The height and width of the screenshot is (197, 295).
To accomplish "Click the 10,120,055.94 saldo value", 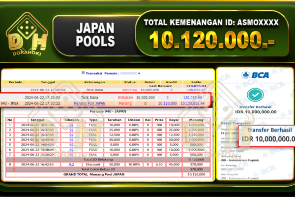I will [192, 103].
